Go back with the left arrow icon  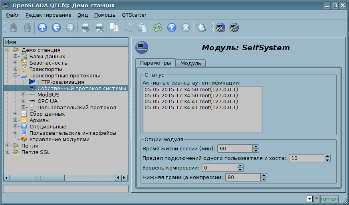coord(56,28)
